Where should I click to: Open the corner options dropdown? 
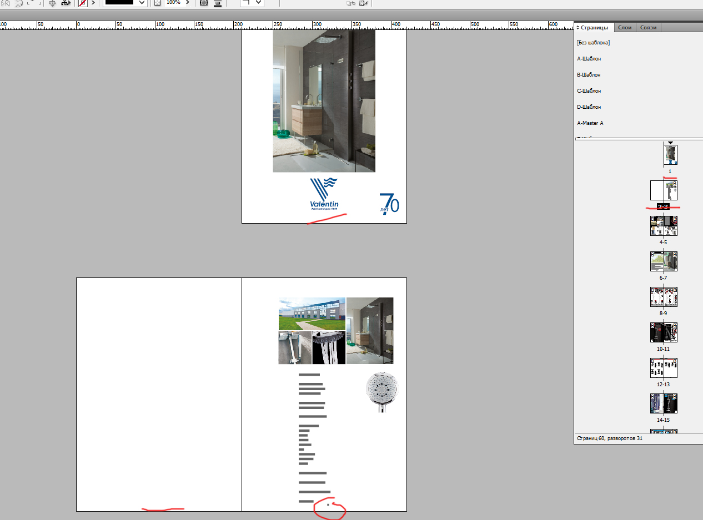click(x=252, y=3)
